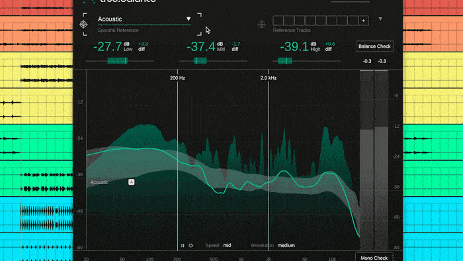
Task: Open the Acoustic spectral reference dropdown
Action: 144,19
